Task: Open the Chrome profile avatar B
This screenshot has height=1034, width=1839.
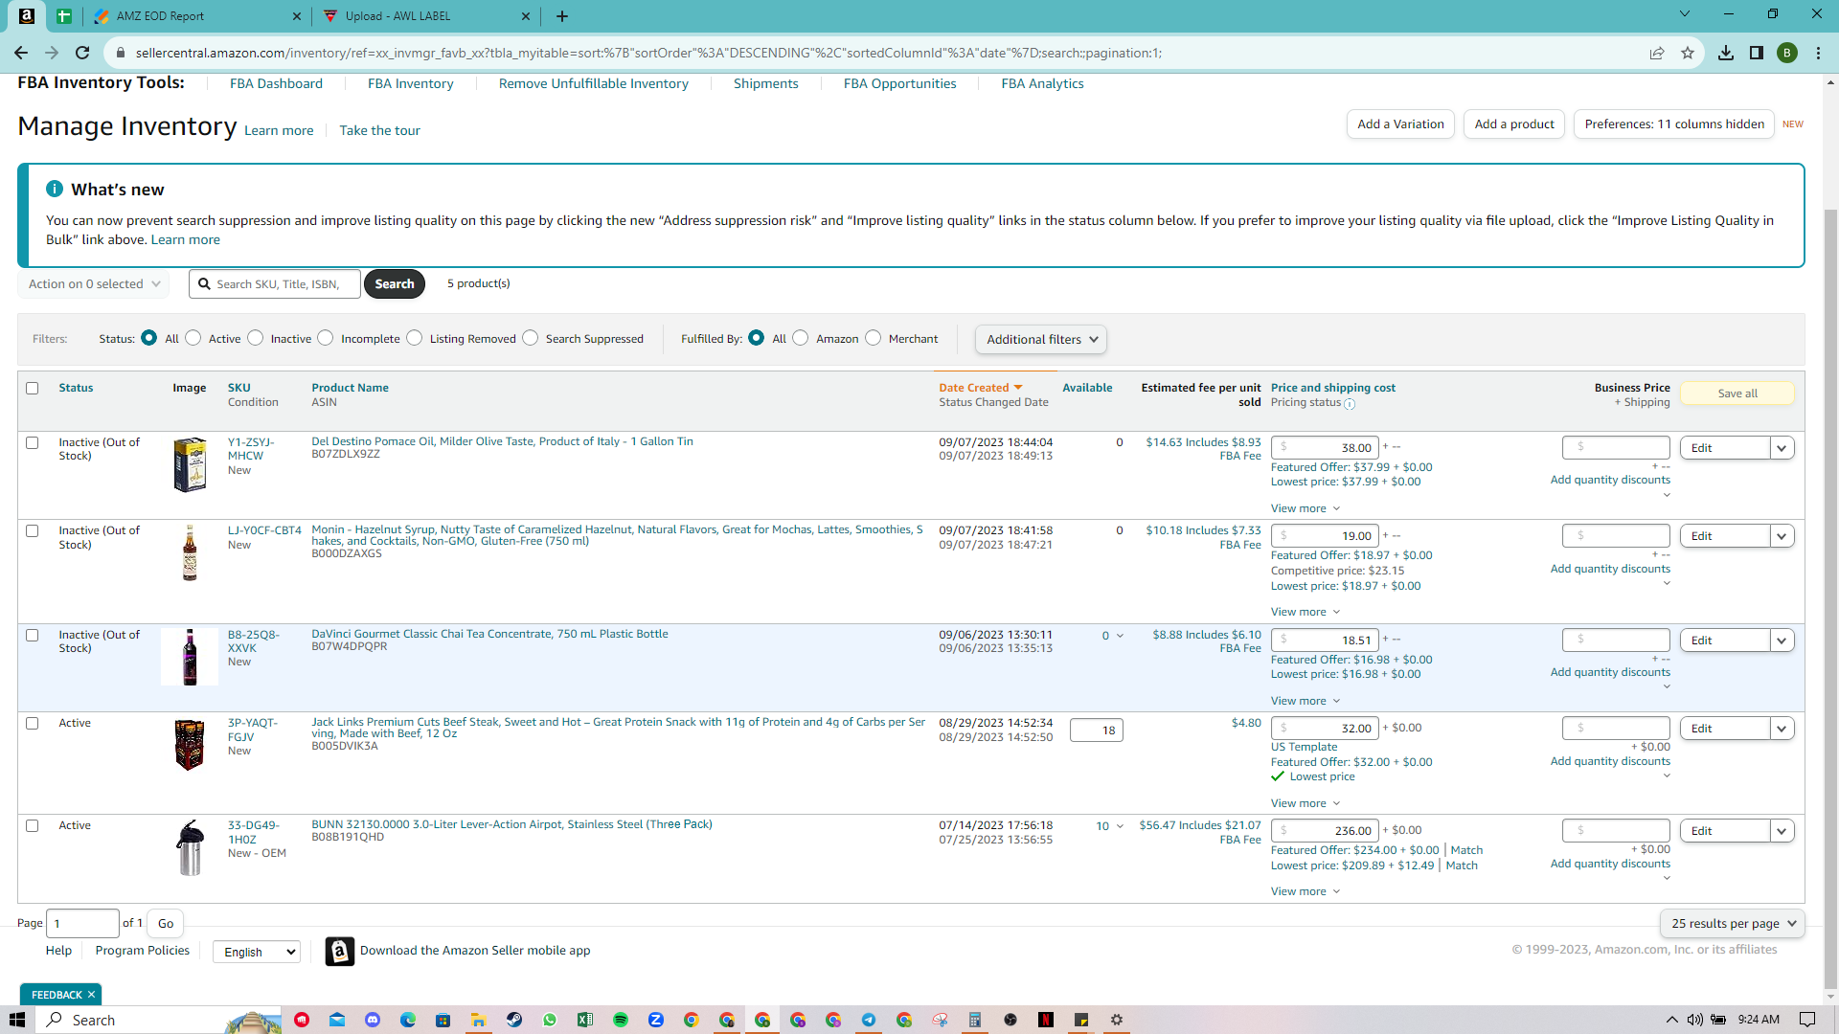Action: [x=1787, y=53]
